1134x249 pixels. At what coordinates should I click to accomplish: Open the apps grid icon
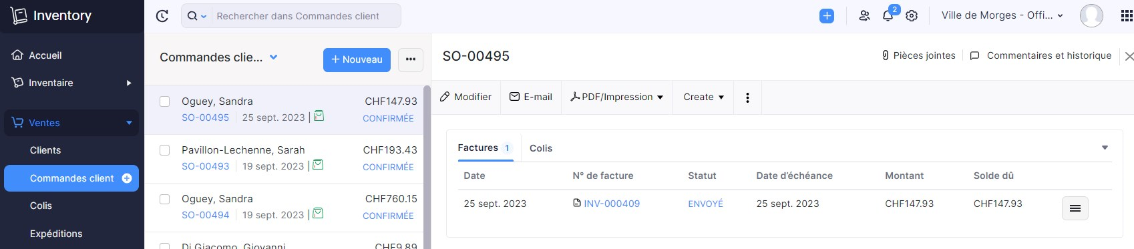pos(1126,16)
